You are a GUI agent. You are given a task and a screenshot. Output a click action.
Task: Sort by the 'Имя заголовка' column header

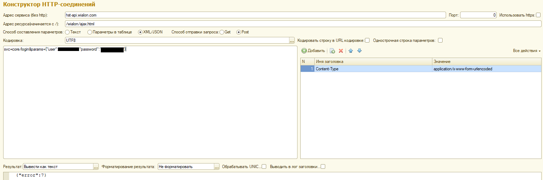click(373, 62)
